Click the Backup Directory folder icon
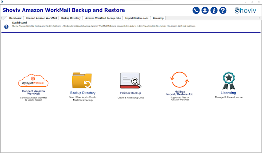This screenshot has height=153, width=262. point(82,80)
